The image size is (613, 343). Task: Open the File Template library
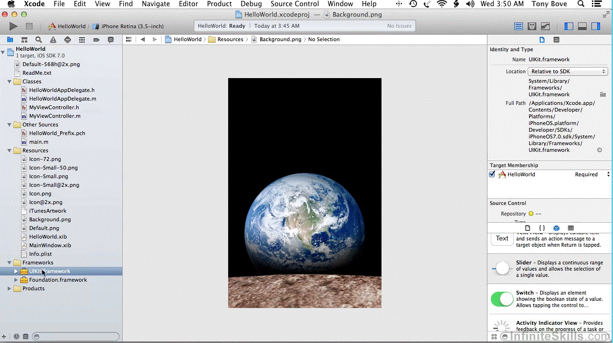click(x=528, y=228)
